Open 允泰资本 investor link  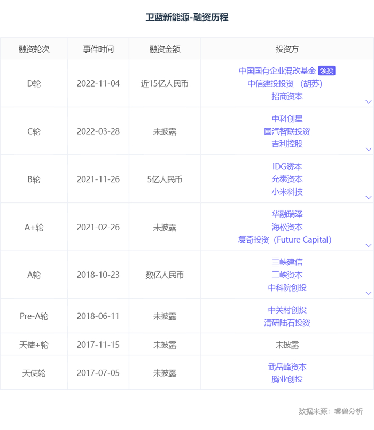(287, 179)
